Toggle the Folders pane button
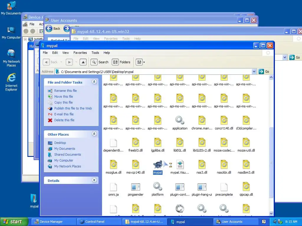The height and width of the screenshot is (226, 302). point(121,62)
